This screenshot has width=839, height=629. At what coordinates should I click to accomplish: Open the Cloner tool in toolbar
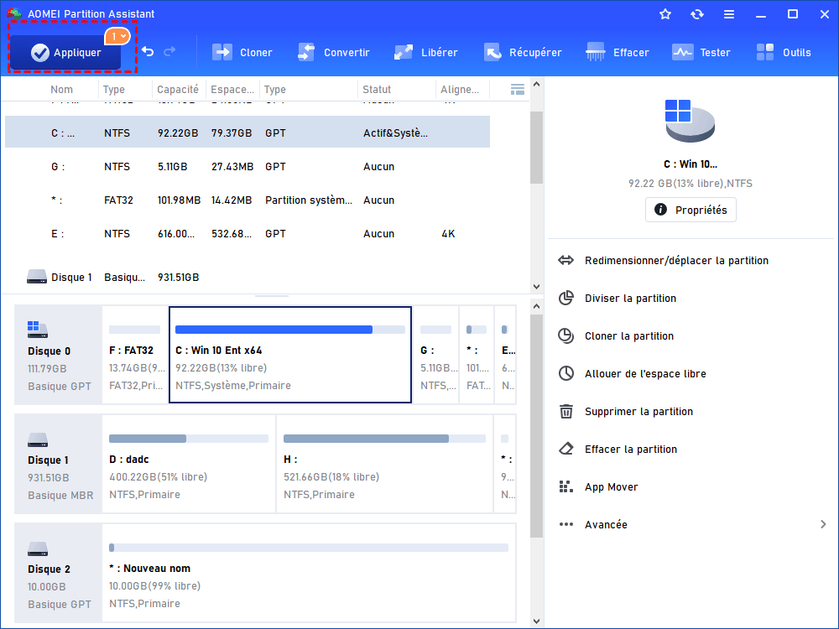pos(242,53)
